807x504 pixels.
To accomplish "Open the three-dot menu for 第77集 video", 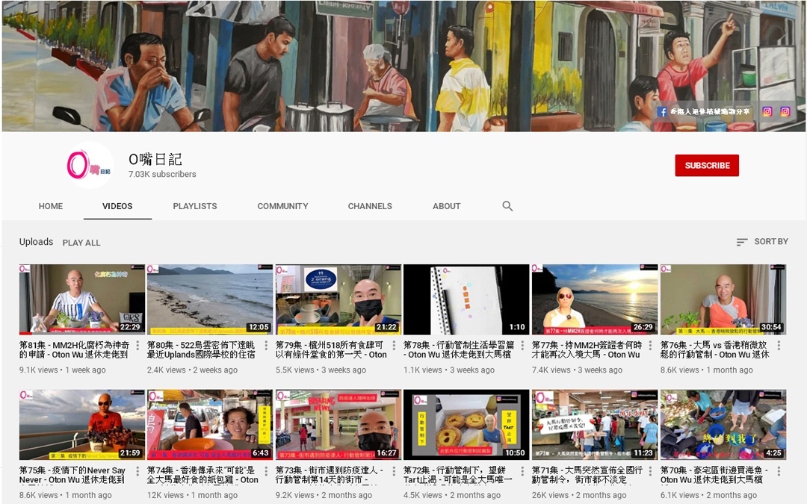I will 651,346.
